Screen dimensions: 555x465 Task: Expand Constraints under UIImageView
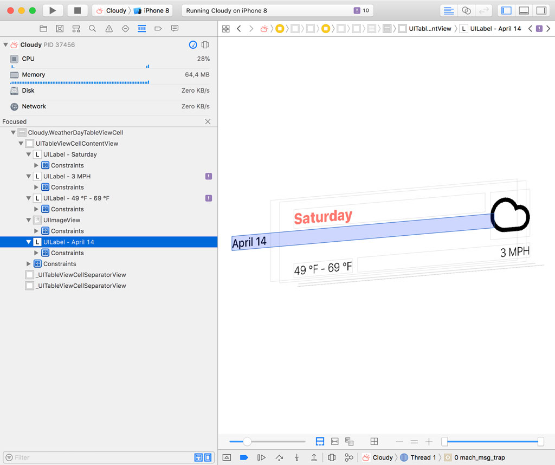pos(37,231)
